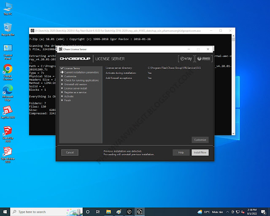The image size is (270, 216).
Task: Open LayOut 2020 desktop shortcut
Action: 8,112
